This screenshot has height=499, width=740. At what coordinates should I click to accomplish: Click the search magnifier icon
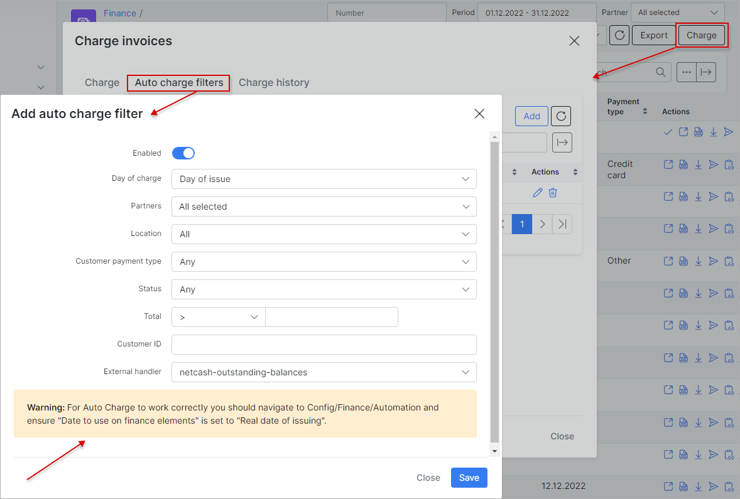click(x=660, y=72)
